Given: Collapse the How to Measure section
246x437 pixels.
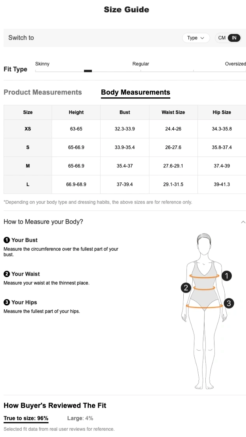Looking at the screenshot, I should coord(243,222).
